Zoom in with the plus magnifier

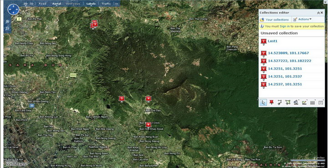coord(8,21)
